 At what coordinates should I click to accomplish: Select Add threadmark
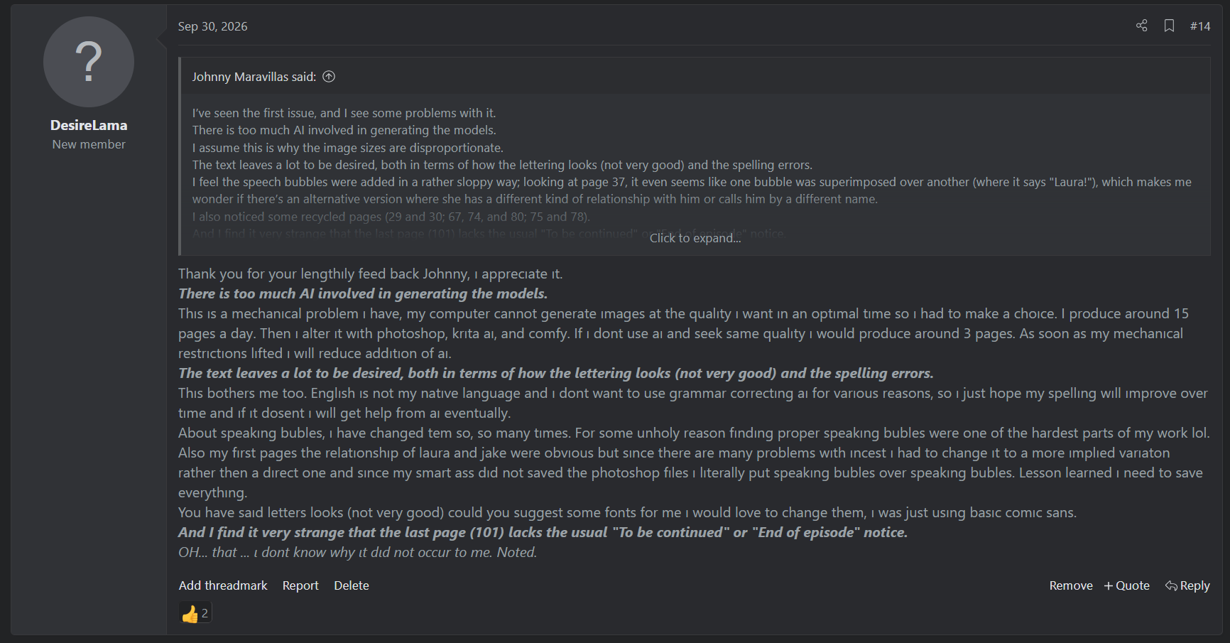pyautogui.click(x=223, y=585)
